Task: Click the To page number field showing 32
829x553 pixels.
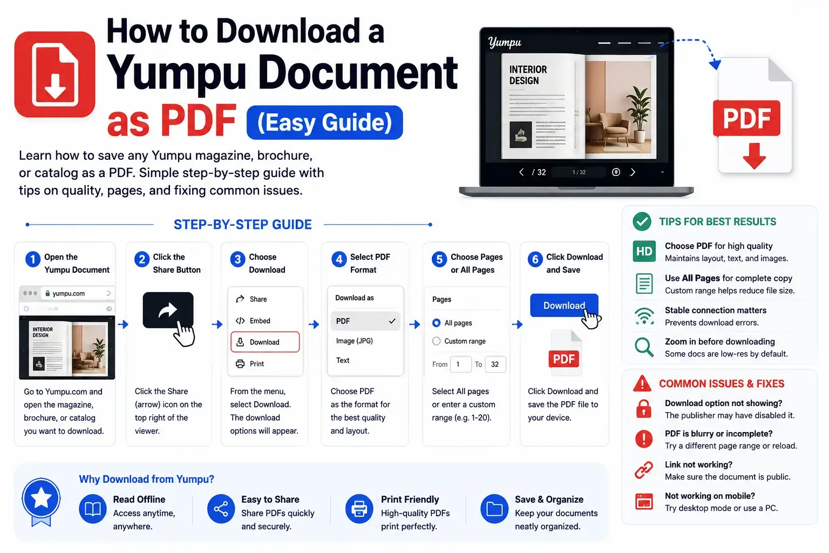Action: (495, 365)
